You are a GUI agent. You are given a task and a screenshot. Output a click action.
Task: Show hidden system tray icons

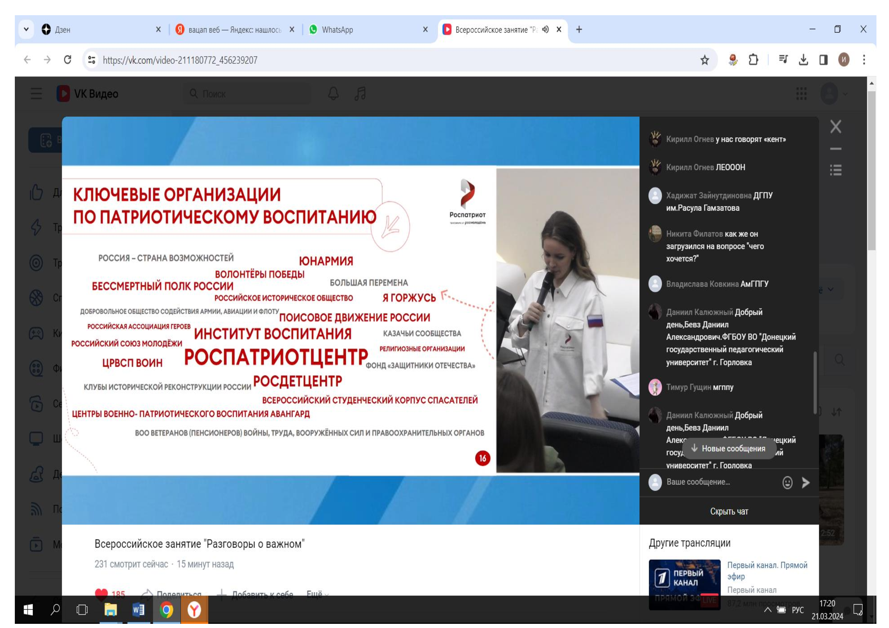coord(767,610)
